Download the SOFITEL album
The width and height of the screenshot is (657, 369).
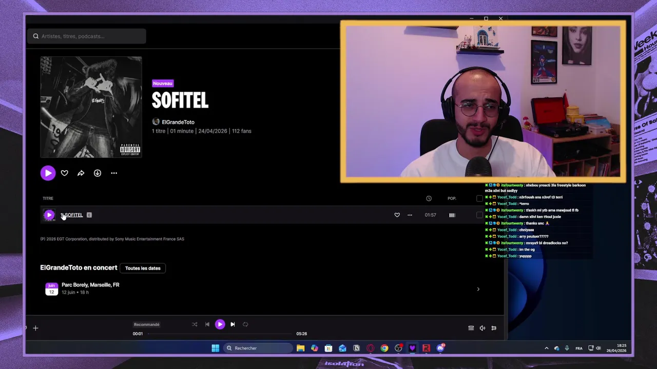pyautogui.click(x=98, y=173)
